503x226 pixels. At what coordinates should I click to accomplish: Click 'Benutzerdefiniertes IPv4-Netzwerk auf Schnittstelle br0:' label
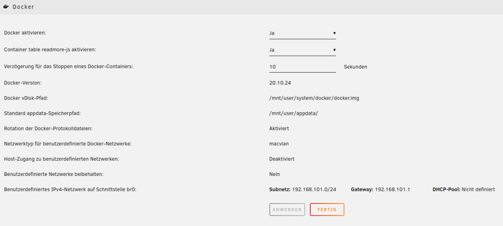click(x=70, y=189)
